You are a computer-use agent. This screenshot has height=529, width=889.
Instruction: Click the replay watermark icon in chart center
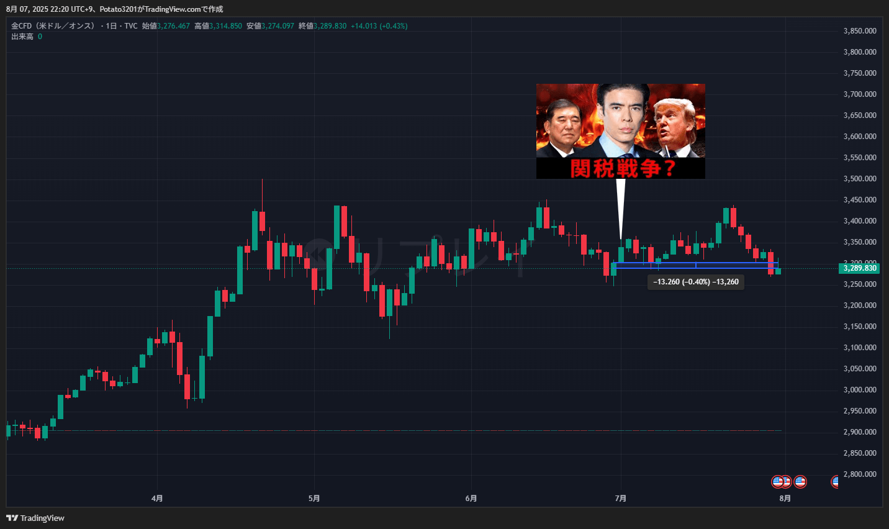319,251
